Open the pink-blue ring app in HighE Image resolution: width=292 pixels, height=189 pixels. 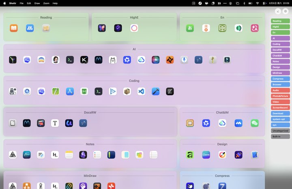click(134, 28)
